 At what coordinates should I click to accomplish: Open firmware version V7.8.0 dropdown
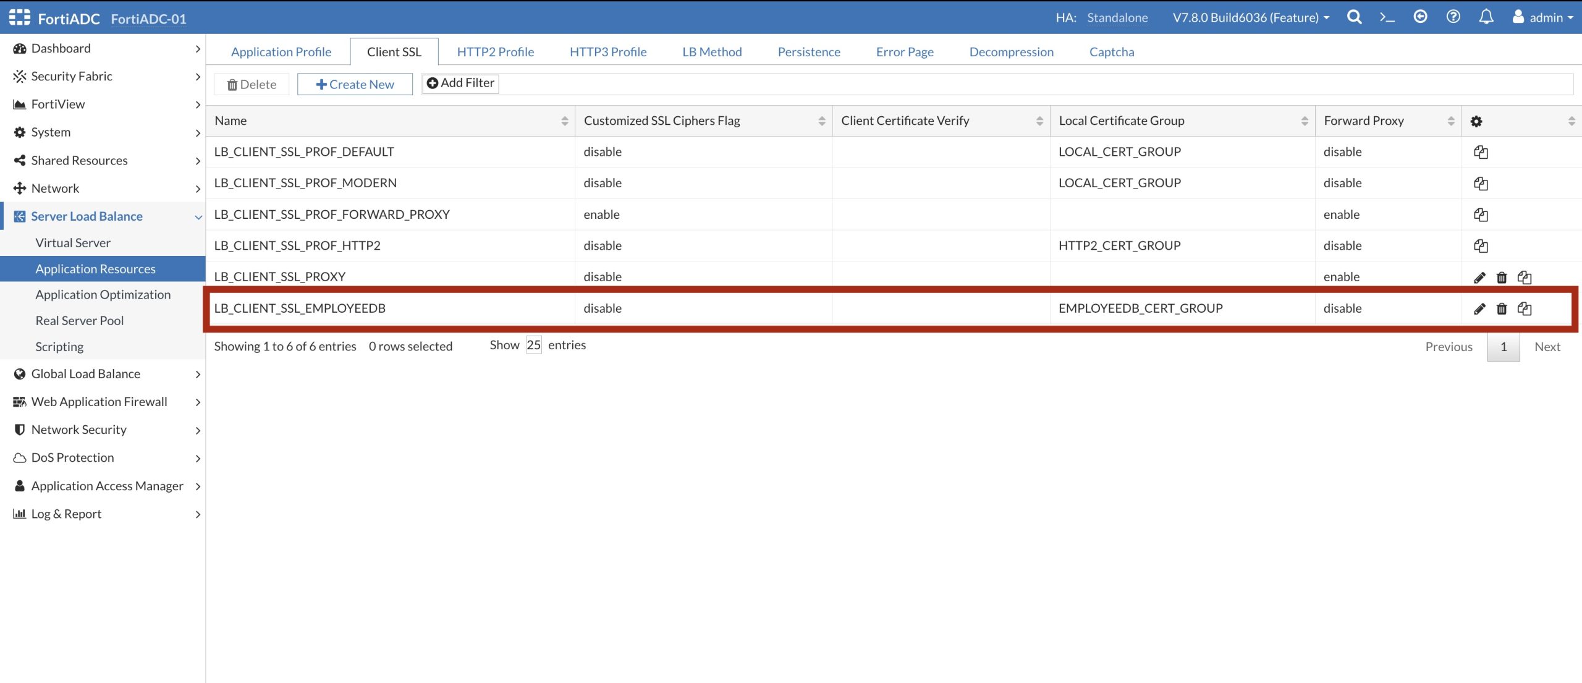pos(1251,17)
